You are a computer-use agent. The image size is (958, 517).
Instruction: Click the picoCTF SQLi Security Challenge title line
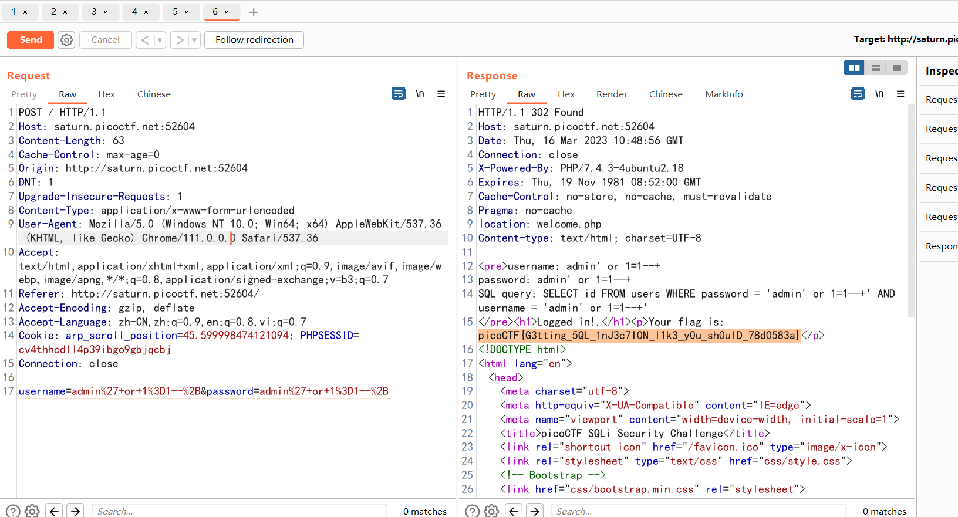click(x=635, y=434)
